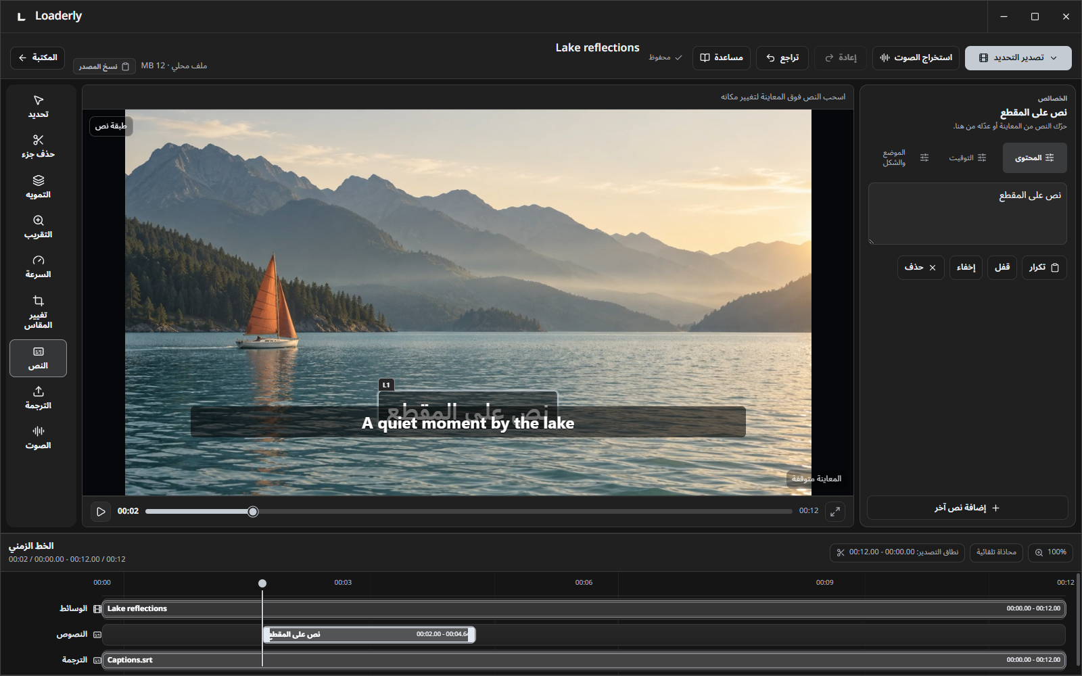Click the timeline playhead marker
The width and height of the screenshot is (1082, 676).
(x=262, y=583)
